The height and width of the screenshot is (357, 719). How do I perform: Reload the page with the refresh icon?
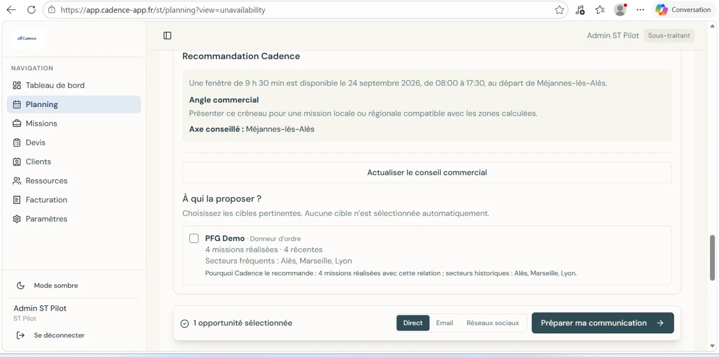[x=31, y=10]
